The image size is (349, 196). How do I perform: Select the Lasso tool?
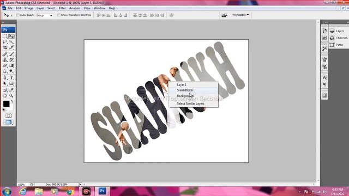5,42
